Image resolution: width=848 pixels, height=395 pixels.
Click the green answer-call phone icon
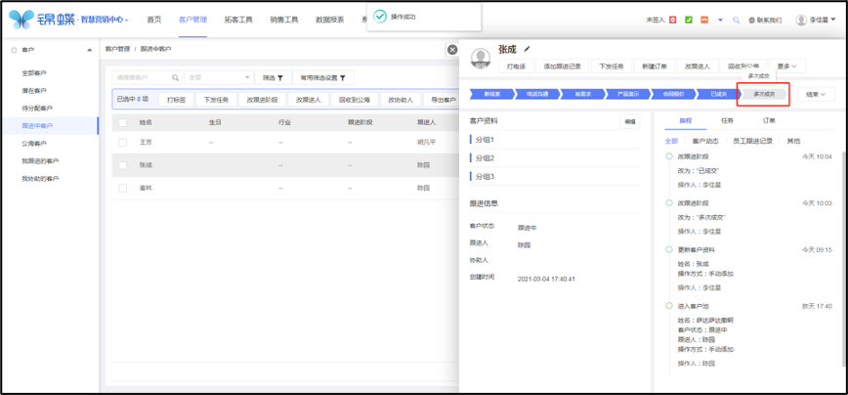pyautogui.click(x=689, y=20)
